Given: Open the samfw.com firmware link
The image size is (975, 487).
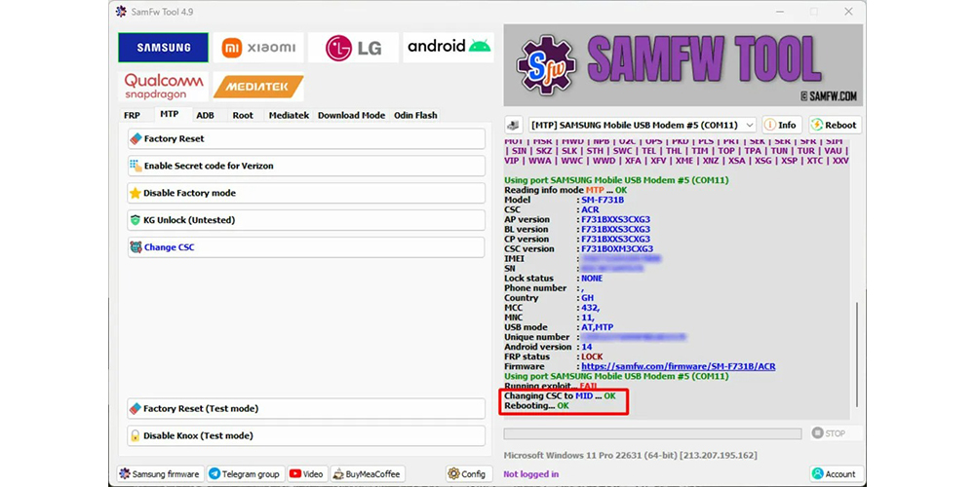Looking at the screenshot, I should coord(679,366).
